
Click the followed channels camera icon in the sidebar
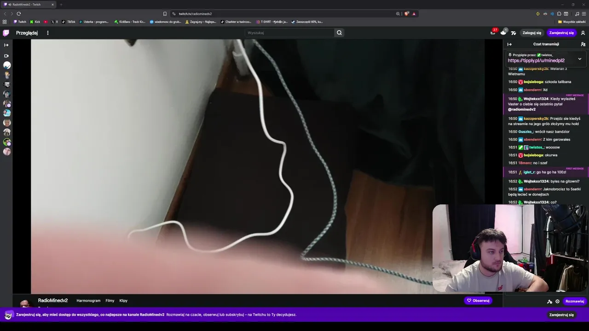click(x=6, y=56)
